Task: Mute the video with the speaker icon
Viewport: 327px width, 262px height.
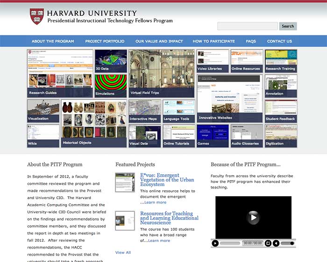Action: 276,243
